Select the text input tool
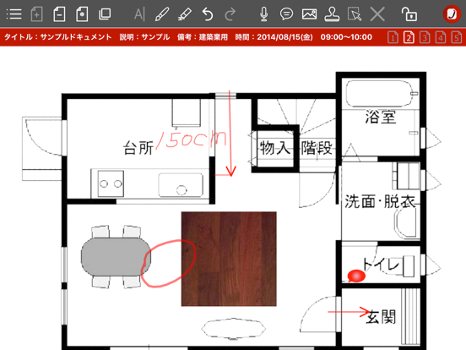This screenshot has height=350, width=466. click(139, 14)
